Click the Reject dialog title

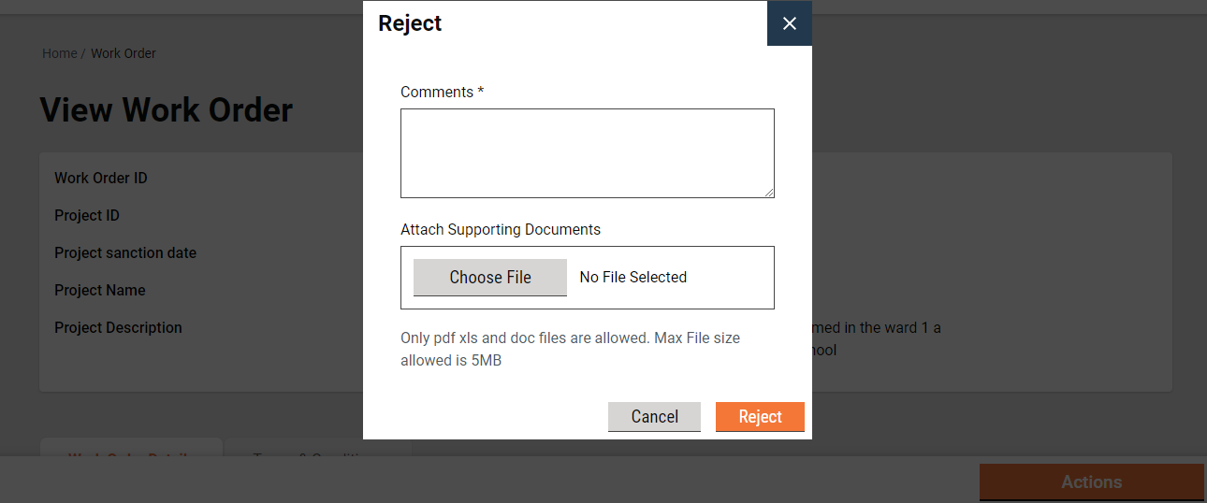click(x=410, y=23)
